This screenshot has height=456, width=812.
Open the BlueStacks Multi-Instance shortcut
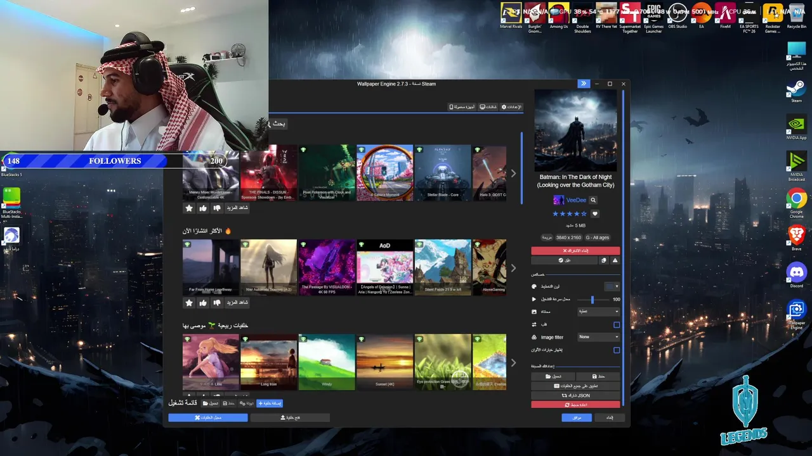tap(11, 203)
